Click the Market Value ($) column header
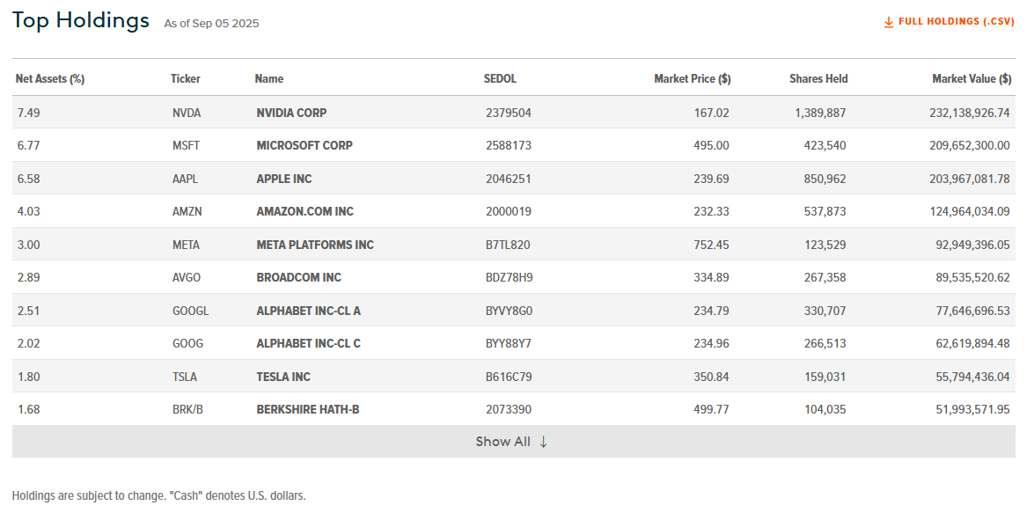The width and height of the screenshot is (1027, 513). (x=972, y=78)
